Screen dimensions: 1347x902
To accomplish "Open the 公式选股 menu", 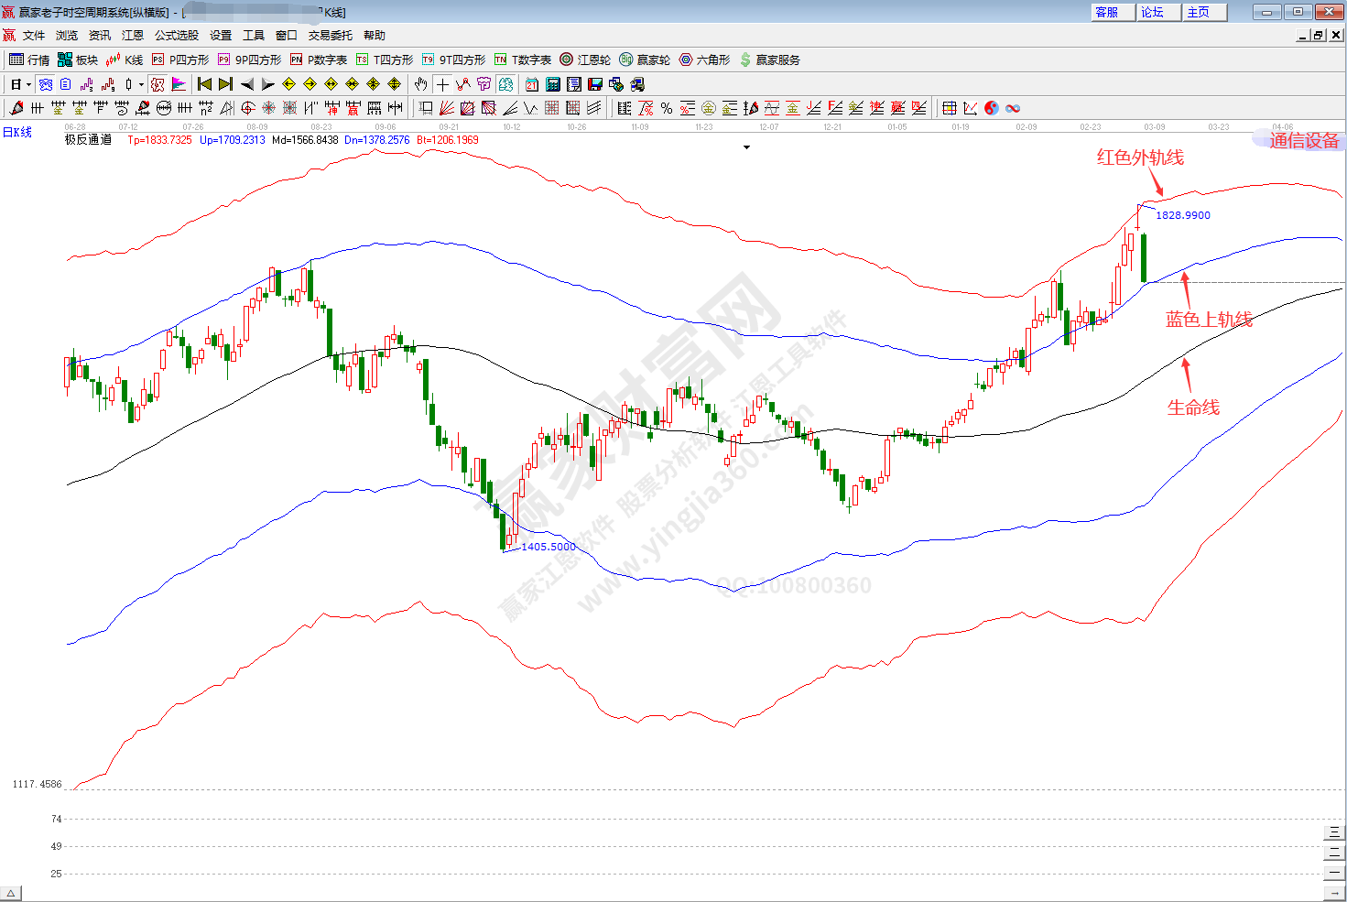I will pos(176,36).
